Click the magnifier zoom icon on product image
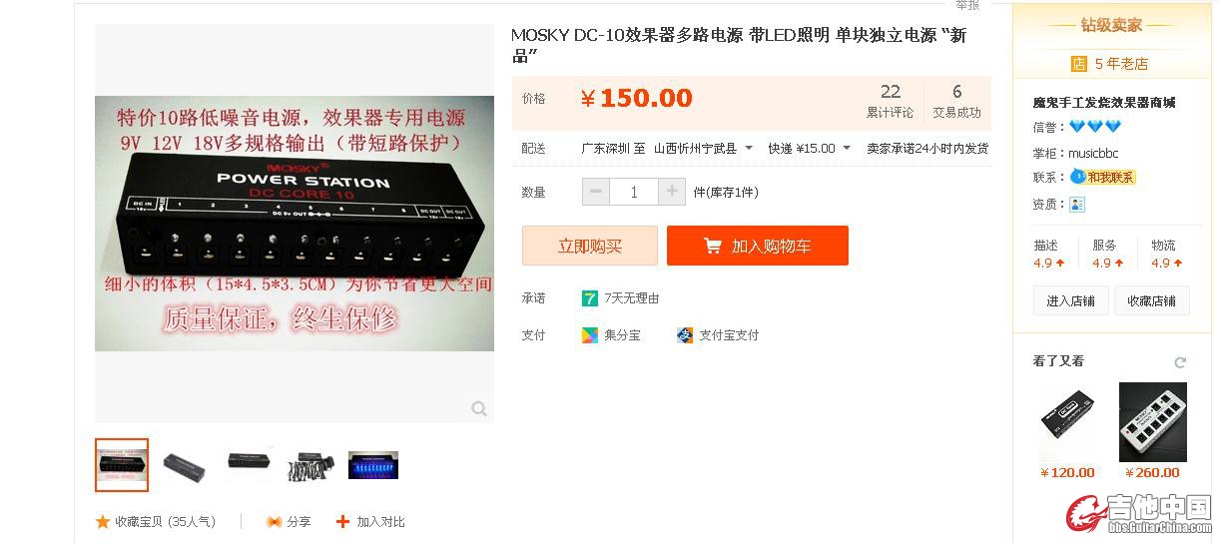The width and height of the screenshot is (1219, 543). 479,408
